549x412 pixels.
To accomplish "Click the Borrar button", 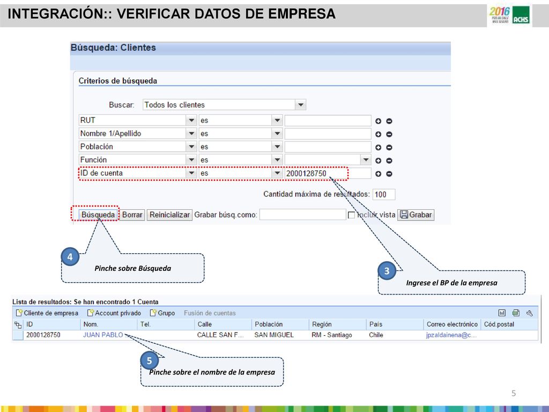I will 132,215.
